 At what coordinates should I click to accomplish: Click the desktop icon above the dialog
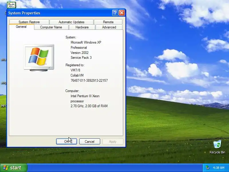(x=11, y=5)
